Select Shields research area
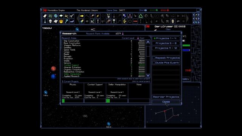 tap(104, 61)
